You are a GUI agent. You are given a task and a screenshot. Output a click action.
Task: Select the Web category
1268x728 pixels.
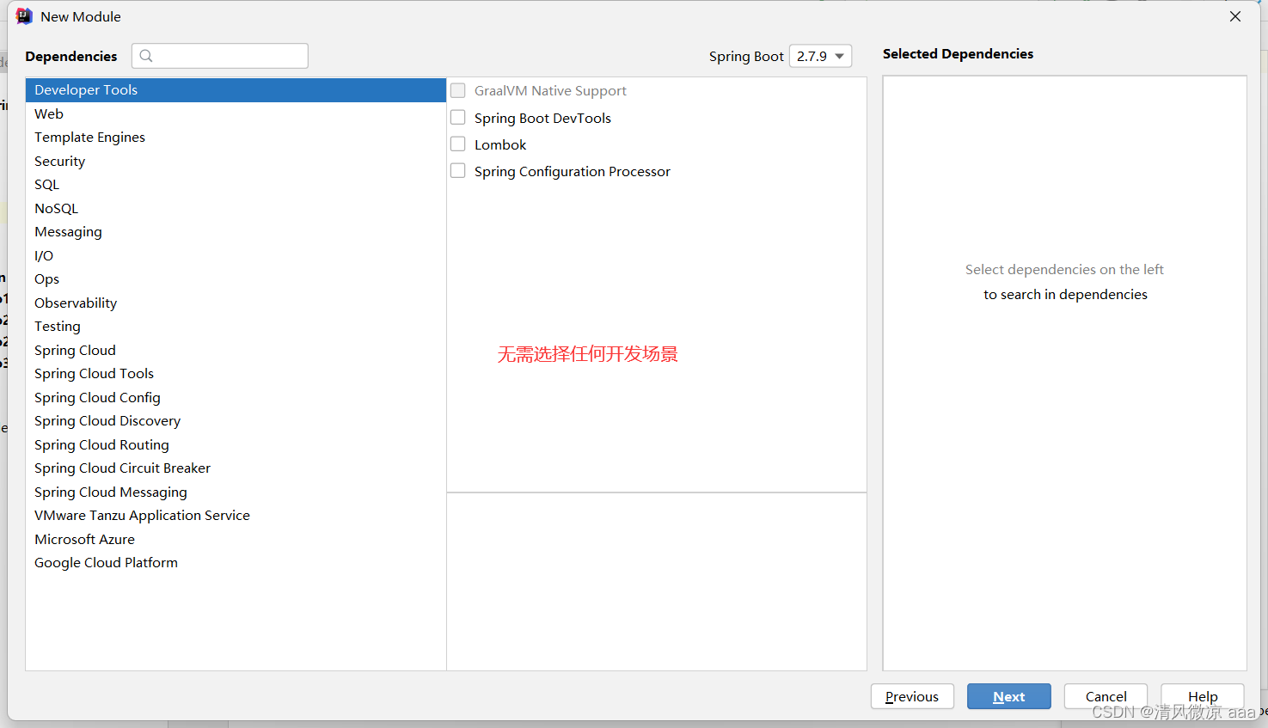(236, 113)
